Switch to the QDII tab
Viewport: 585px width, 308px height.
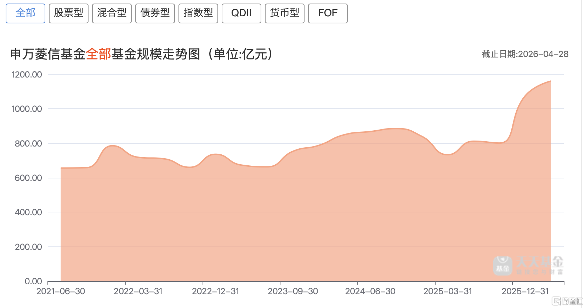pos(242,13)
